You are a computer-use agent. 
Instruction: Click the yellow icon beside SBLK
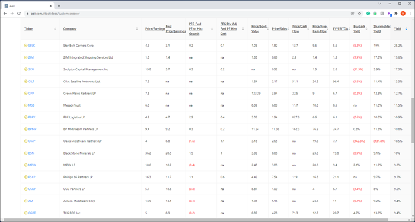point(25,46)
